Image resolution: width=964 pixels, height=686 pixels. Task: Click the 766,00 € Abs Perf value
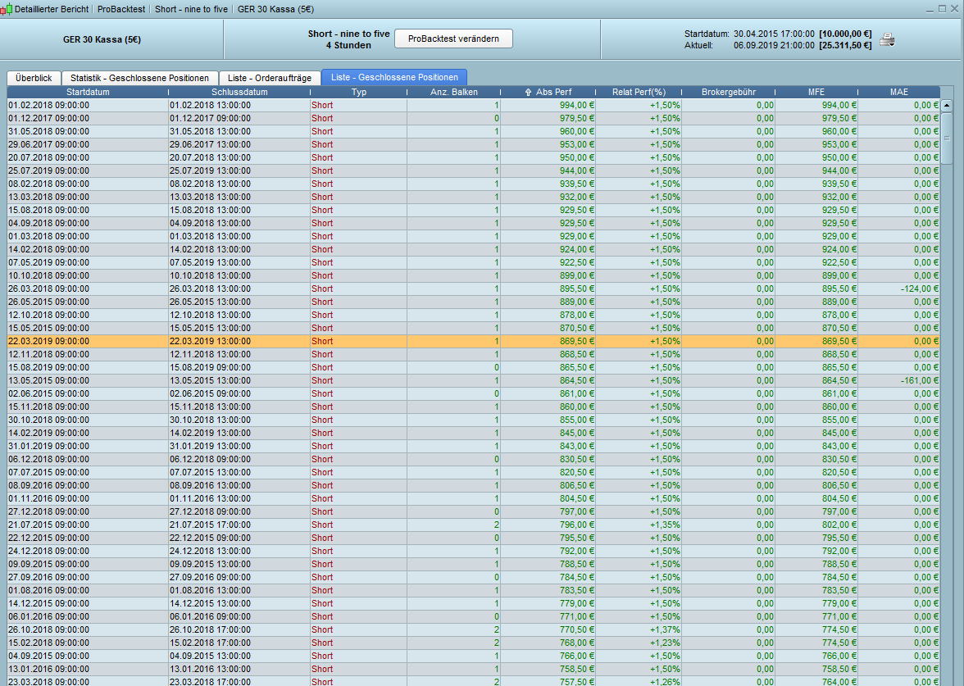tap(577, 656)
